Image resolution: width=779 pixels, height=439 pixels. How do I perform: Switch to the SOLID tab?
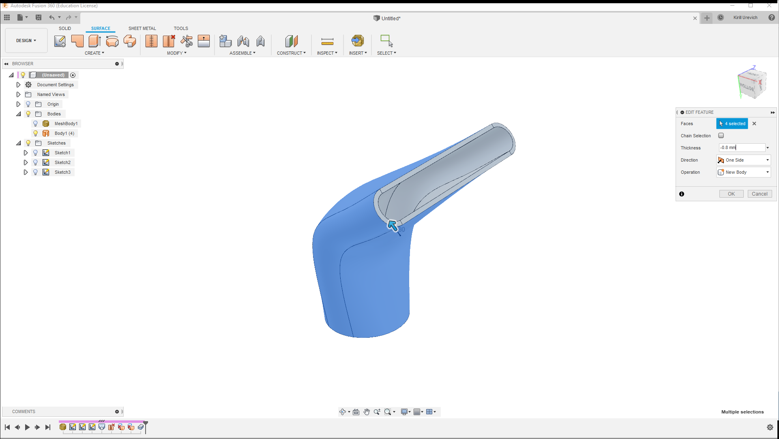65,28
